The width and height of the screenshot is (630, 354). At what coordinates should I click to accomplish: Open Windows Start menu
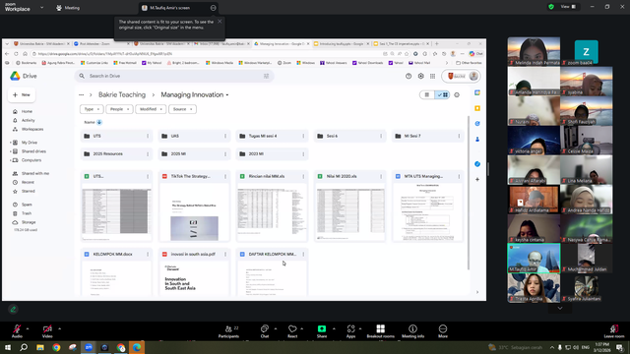tap(8, 347)
